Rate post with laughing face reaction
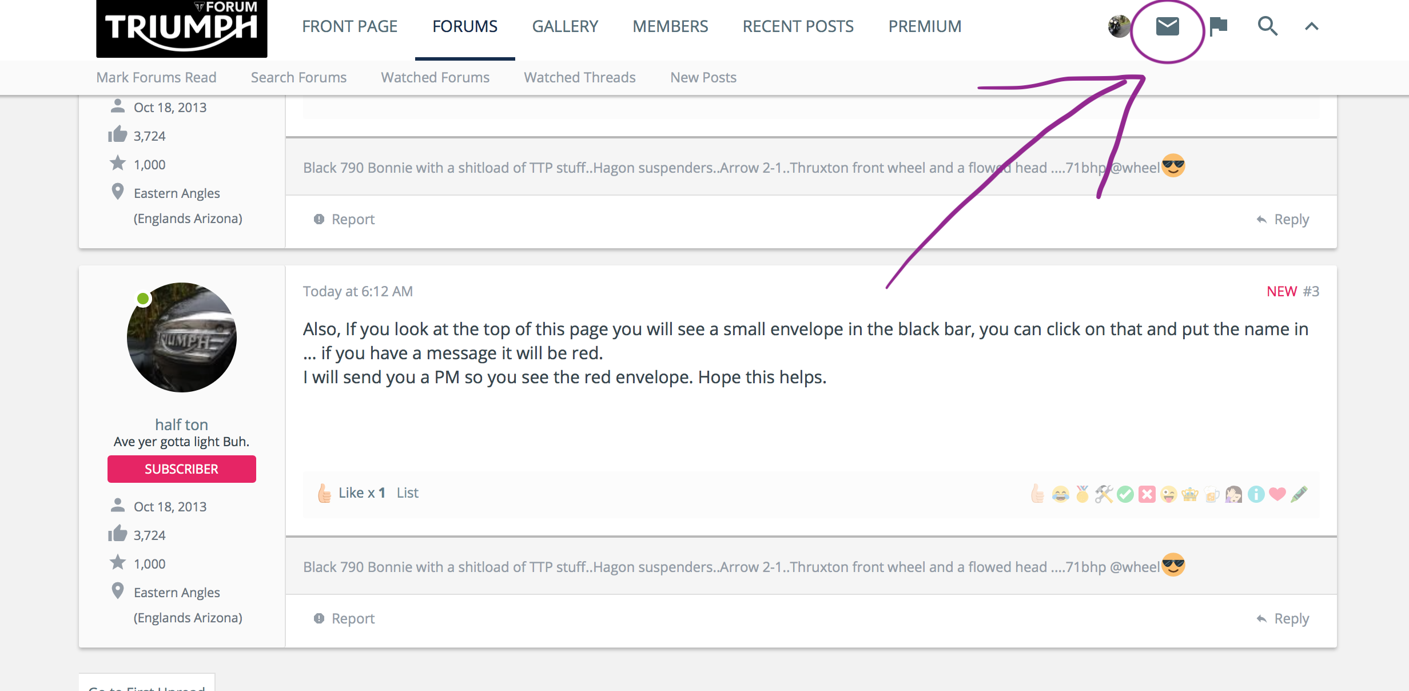The image size is (1409, 691). pyautogui.click(x=1060, y=494)
